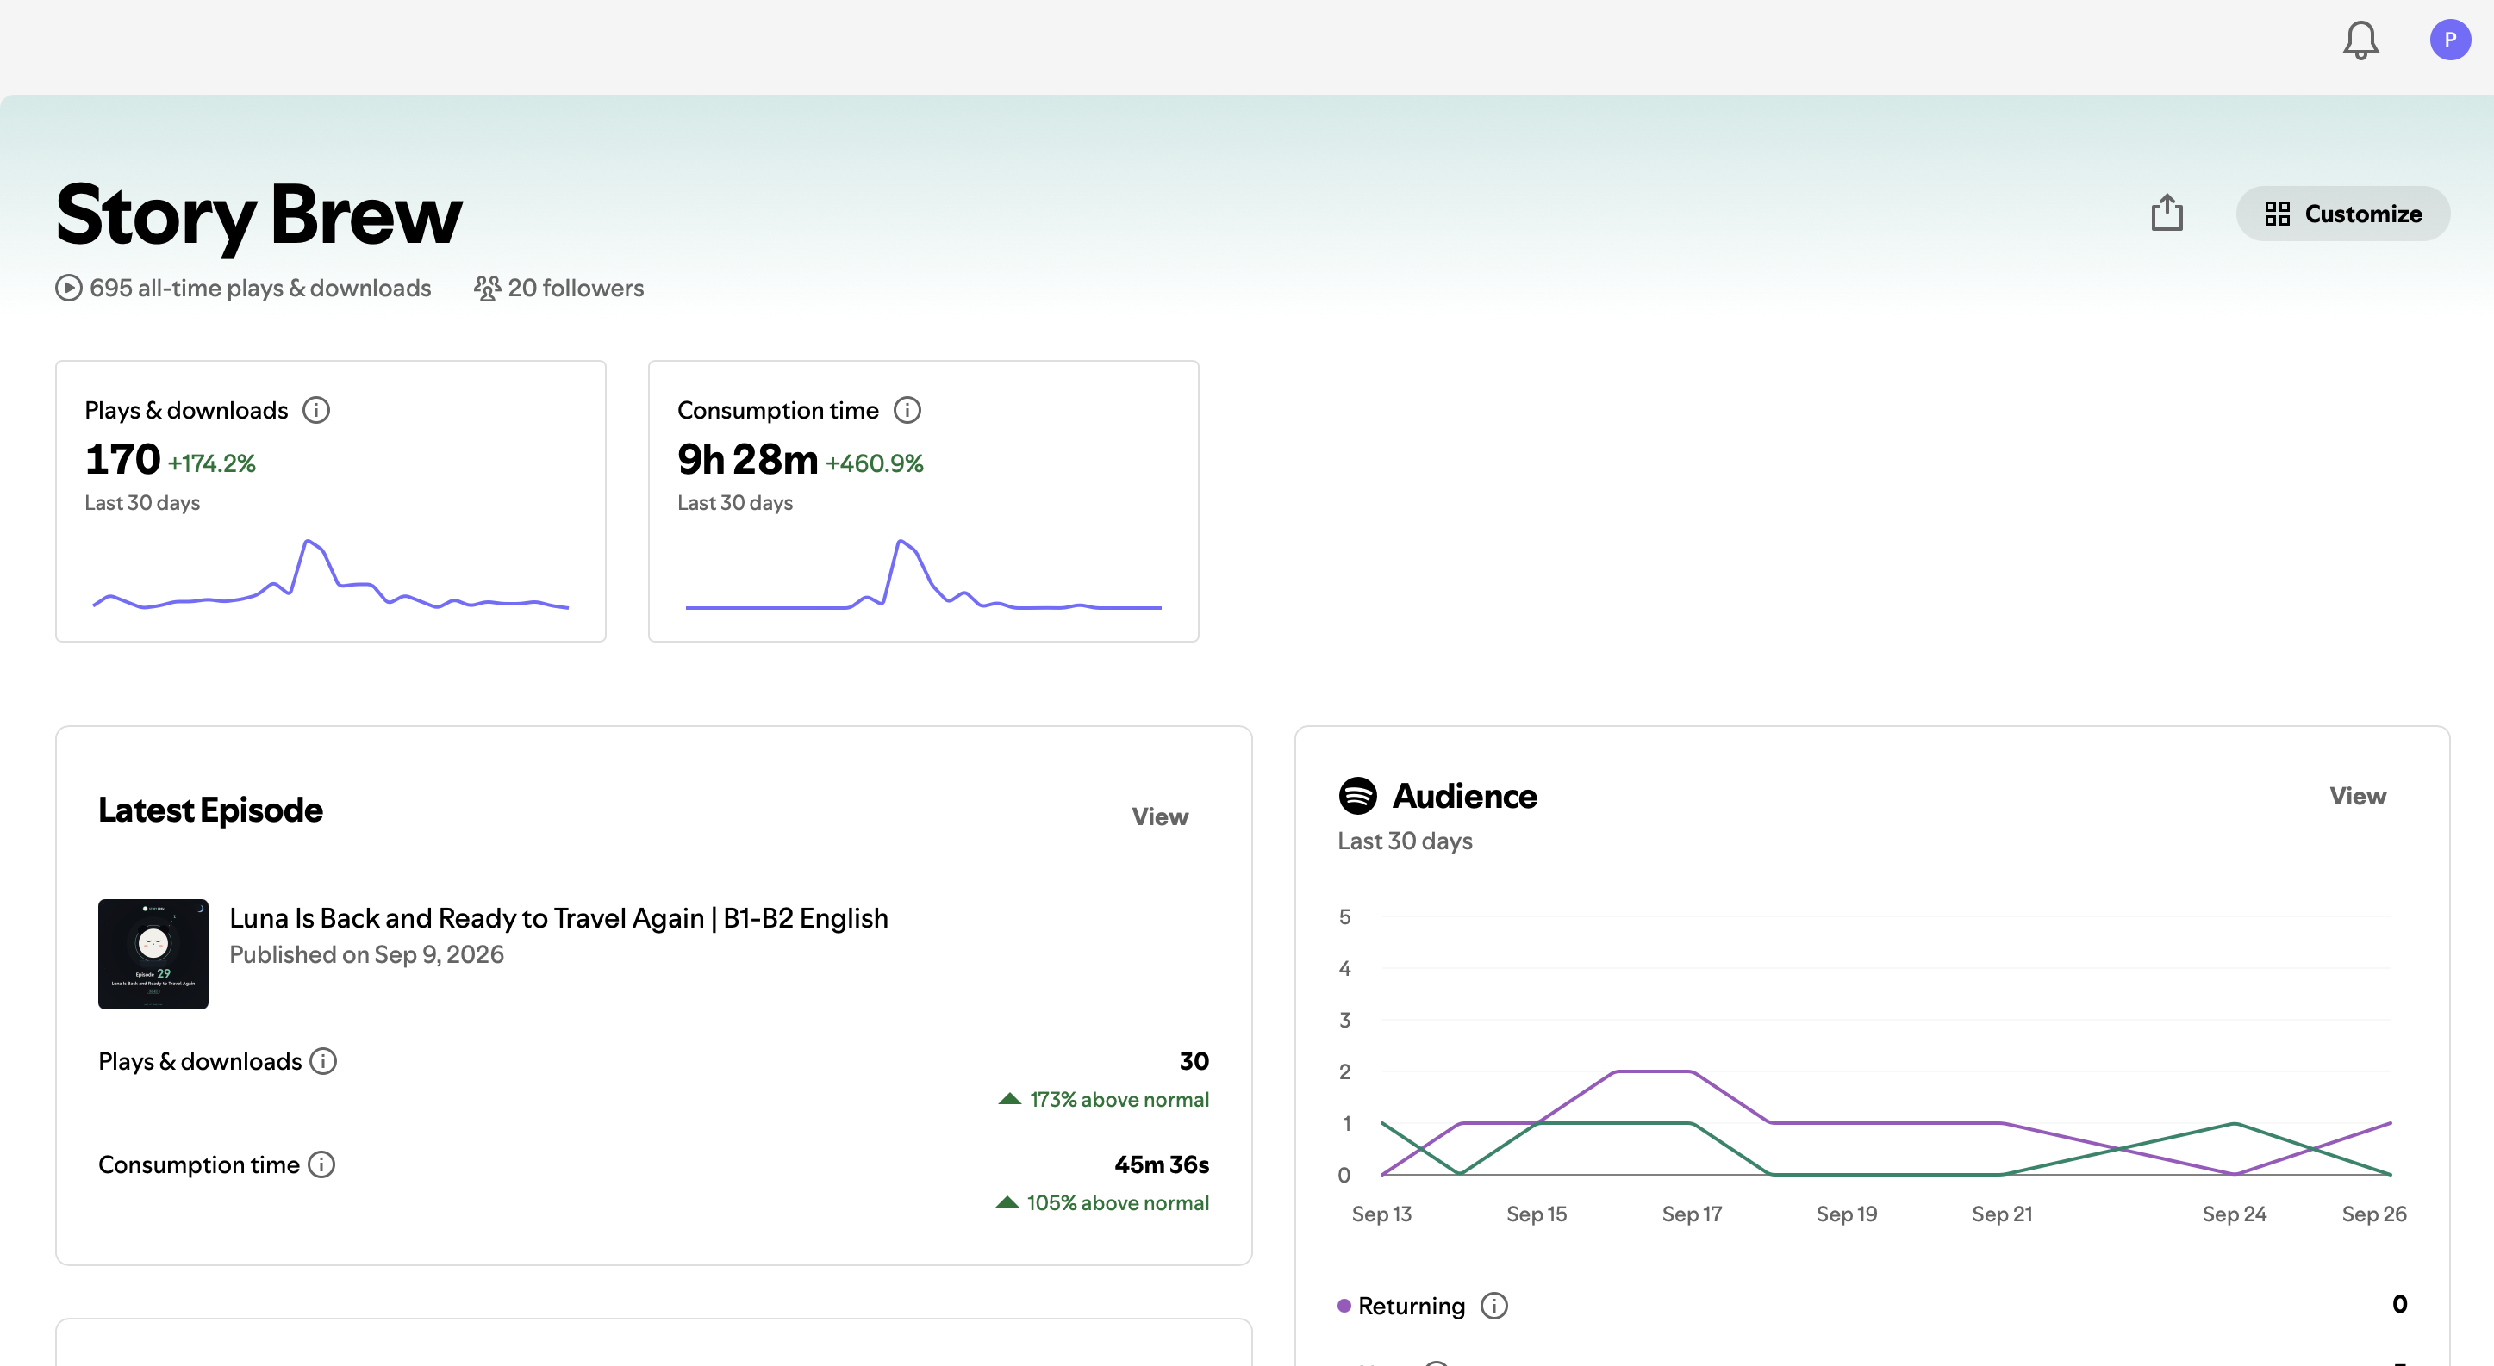Viewport: 2494px width, 1366px height.
Task: Click the Sep 17 axis label in Audience chart
Action: click(x=1692, y=1214)
